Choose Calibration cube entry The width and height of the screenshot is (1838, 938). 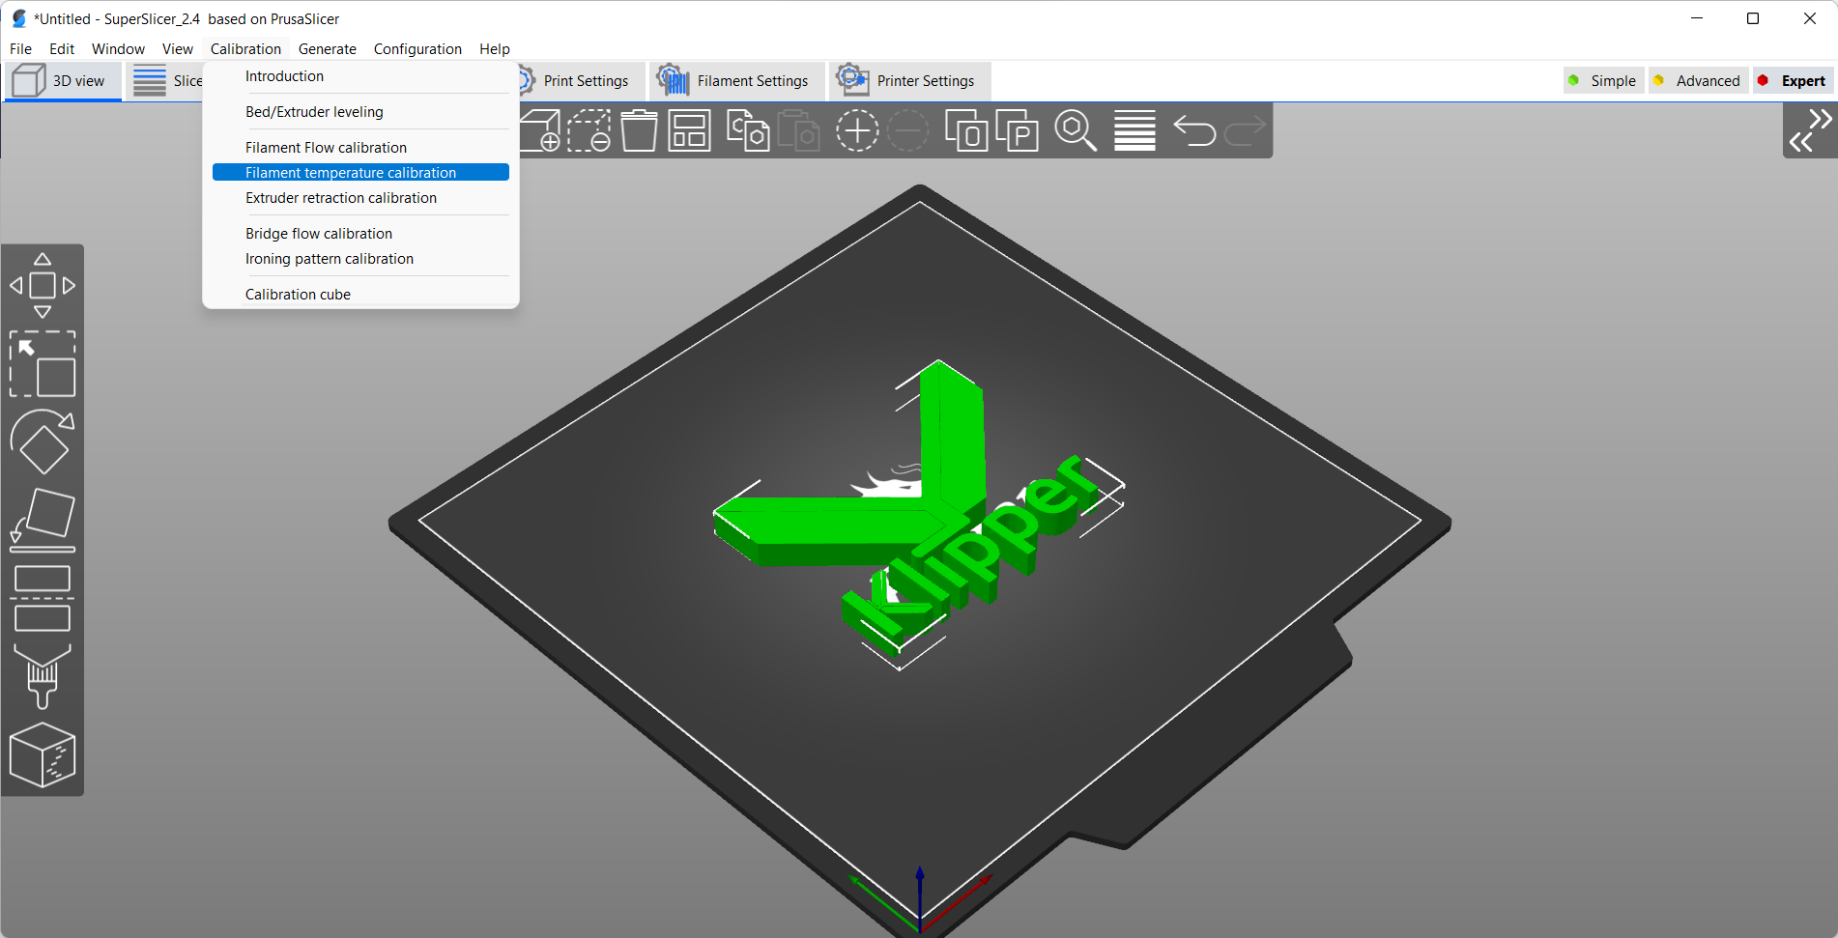tap(360, 295)
